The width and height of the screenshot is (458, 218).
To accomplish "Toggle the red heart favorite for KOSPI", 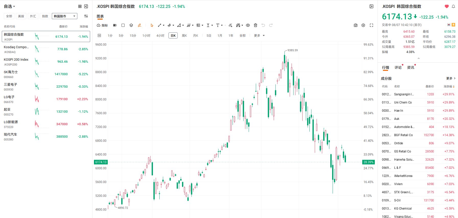I will tap(447, 6).
